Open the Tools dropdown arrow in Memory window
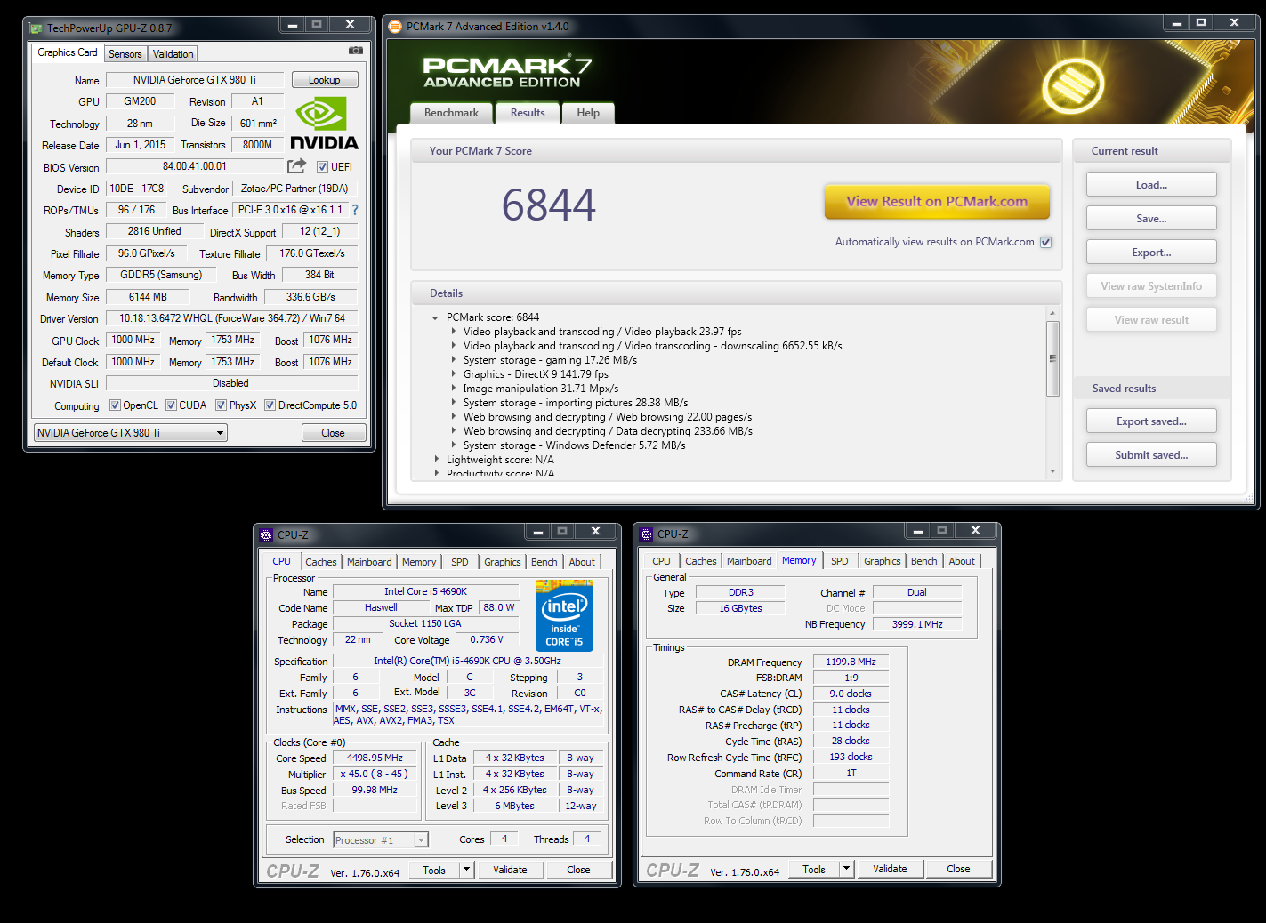The image size is (1266, 923). (846, 869)
